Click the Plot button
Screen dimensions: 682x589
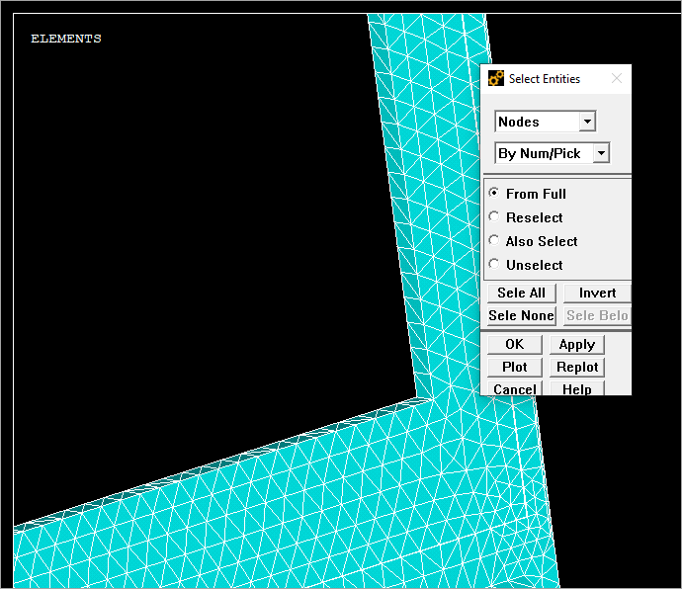click(x=515, y=368)
